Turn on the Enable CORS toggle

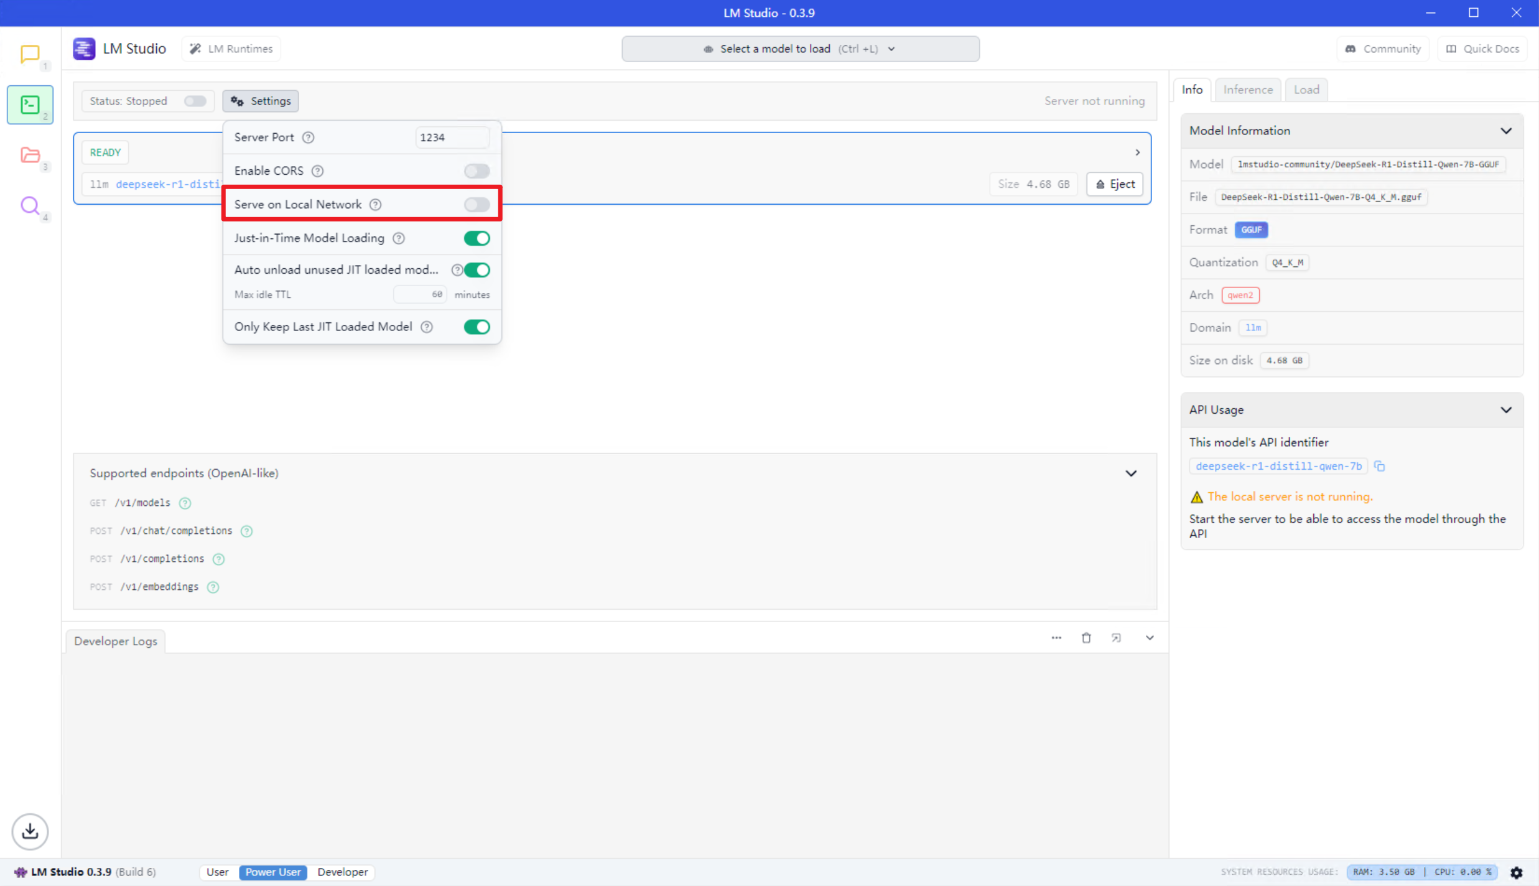click(x=477, y=171)
